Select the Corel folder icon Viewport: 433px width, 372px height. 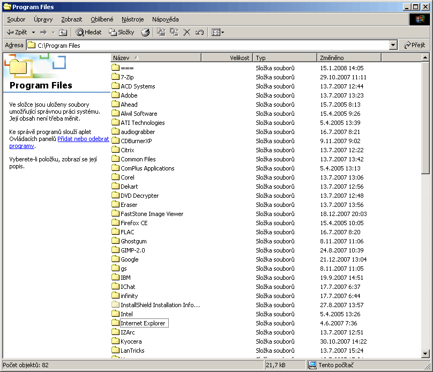click(x=115, y=177)
